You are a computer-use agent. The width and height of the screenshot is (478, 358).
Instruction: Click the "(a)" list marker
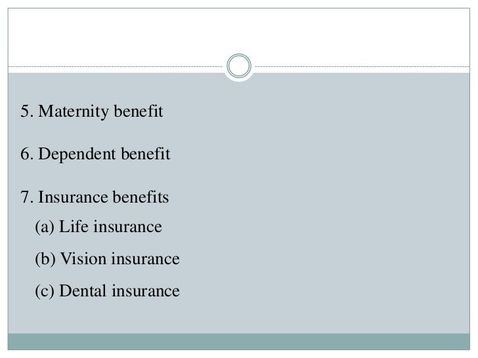pos(45,227)
